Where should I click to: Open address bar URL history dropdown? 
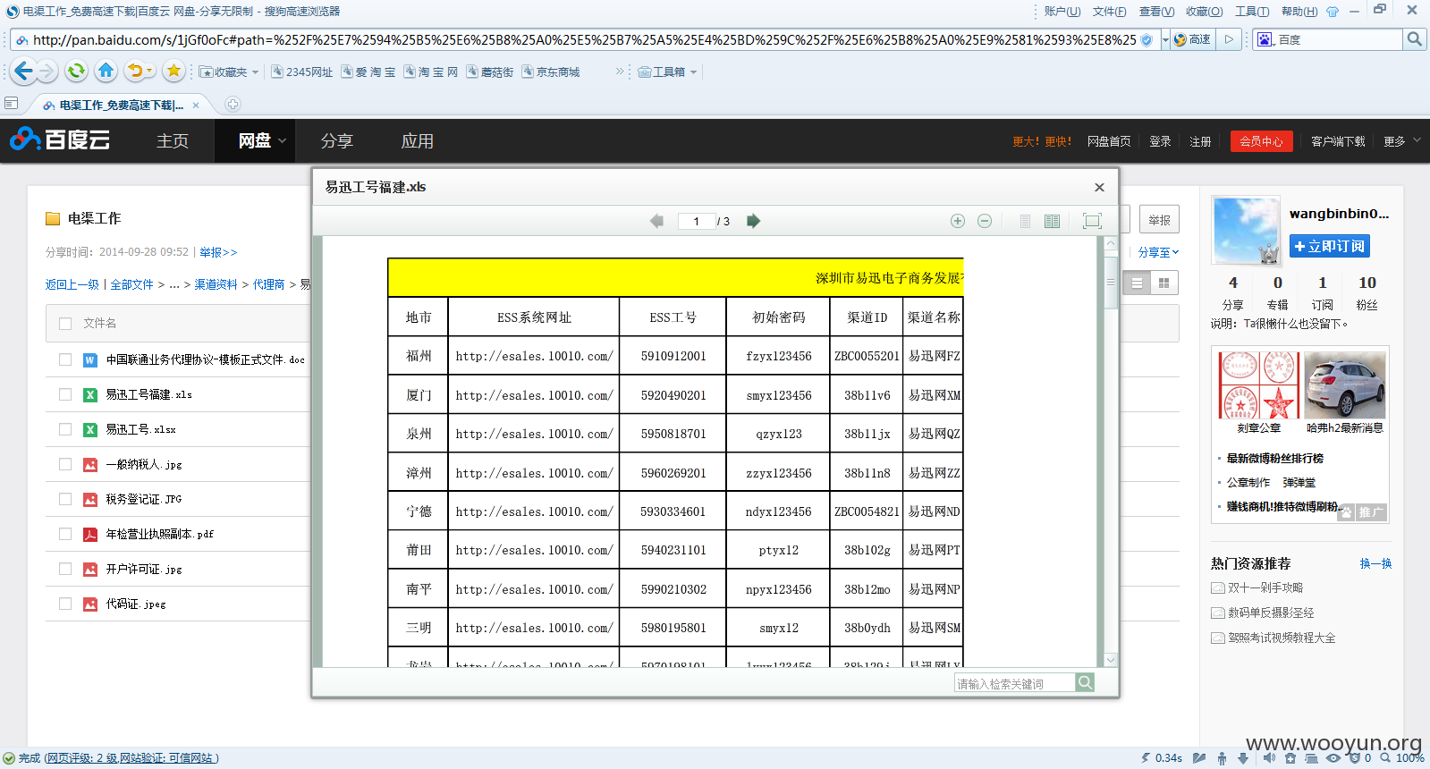tap(1165, 39)
